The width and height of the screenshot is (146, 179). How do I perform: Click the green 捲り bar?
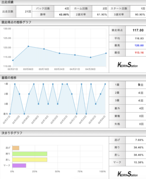point(30,154)
